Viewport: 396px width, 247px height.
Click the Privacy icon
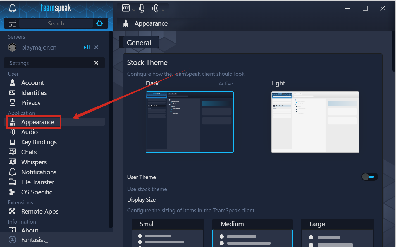[x=12, y=103]
